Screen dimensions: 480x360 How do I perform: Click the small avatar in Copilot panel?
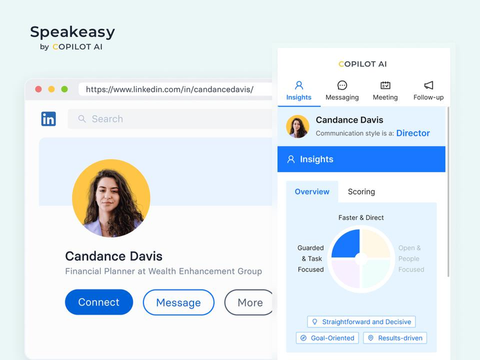pos(297,127)
